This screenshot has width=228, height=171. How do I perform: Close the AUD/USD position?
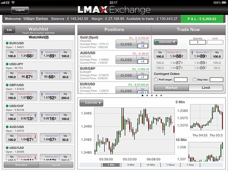point(126,60)
